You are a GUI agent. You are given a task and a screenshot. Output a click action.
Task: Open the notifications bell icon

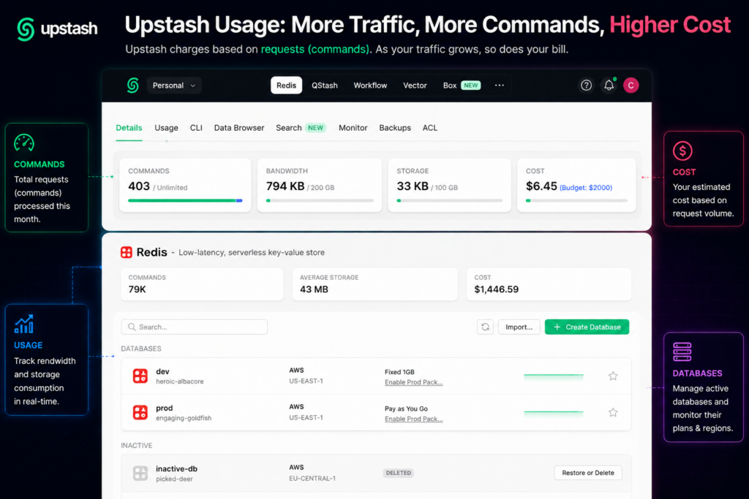(609, 85)
